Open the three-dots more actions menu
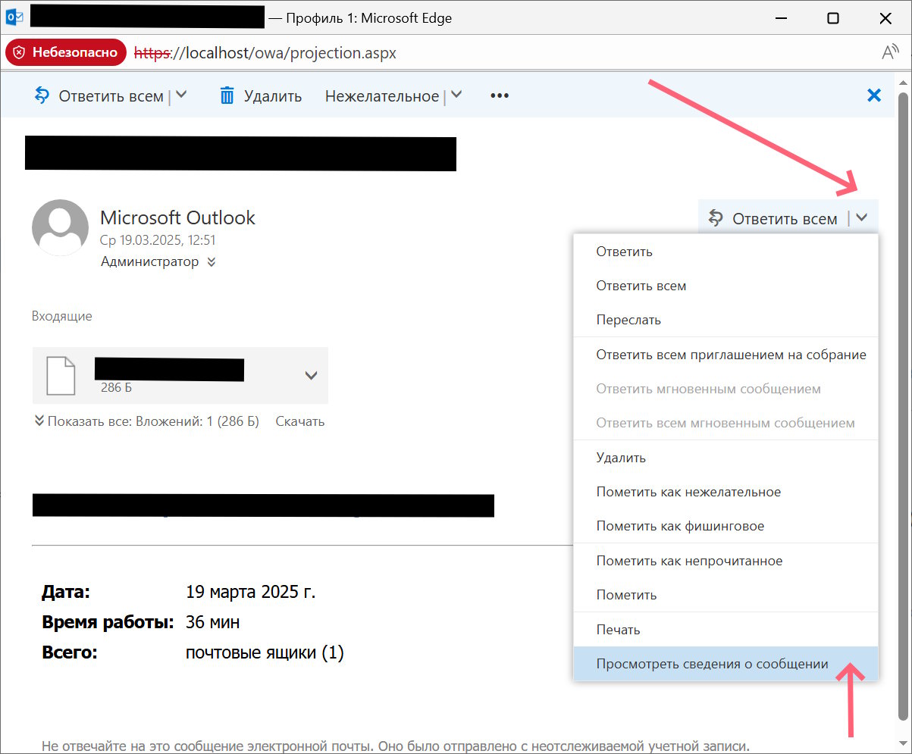This screenshot has height=754, width=912. 499,96
